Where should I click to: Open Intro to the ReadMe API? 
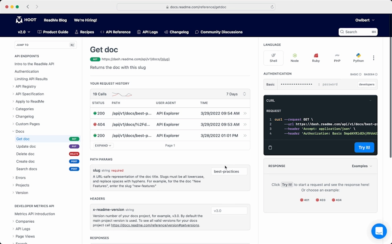(x=34, y=64)
